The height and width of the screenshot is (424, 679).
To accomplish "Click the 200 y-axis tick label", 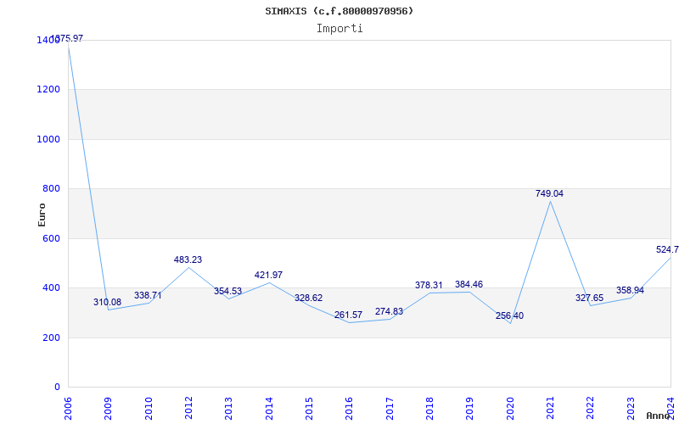I will click(51, 338).
